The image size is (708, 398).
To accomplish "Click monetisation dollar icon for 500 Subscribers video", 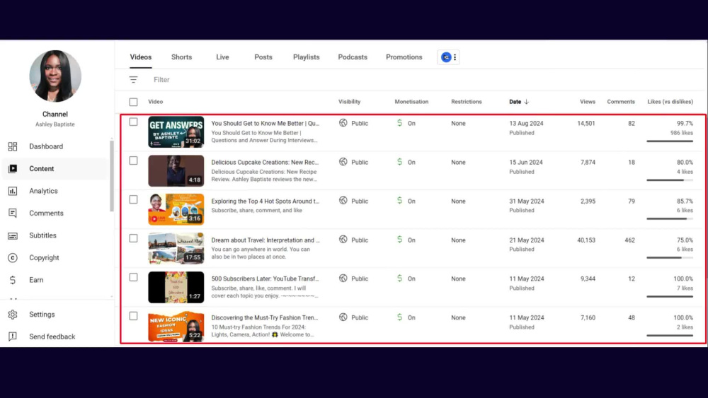I will pos(399,278).
